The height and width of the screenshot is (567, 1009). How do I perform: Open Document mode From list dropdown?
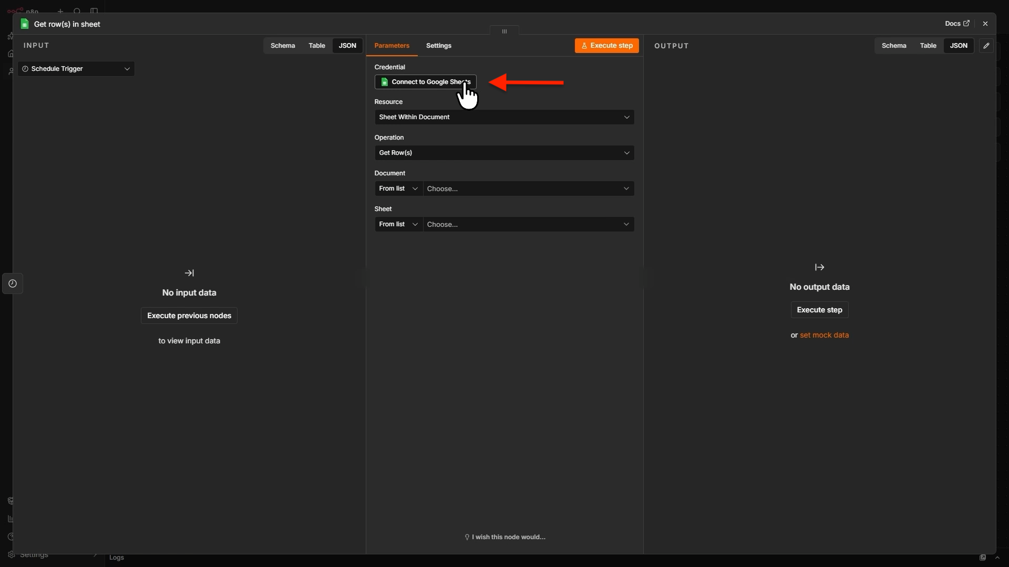398,188
